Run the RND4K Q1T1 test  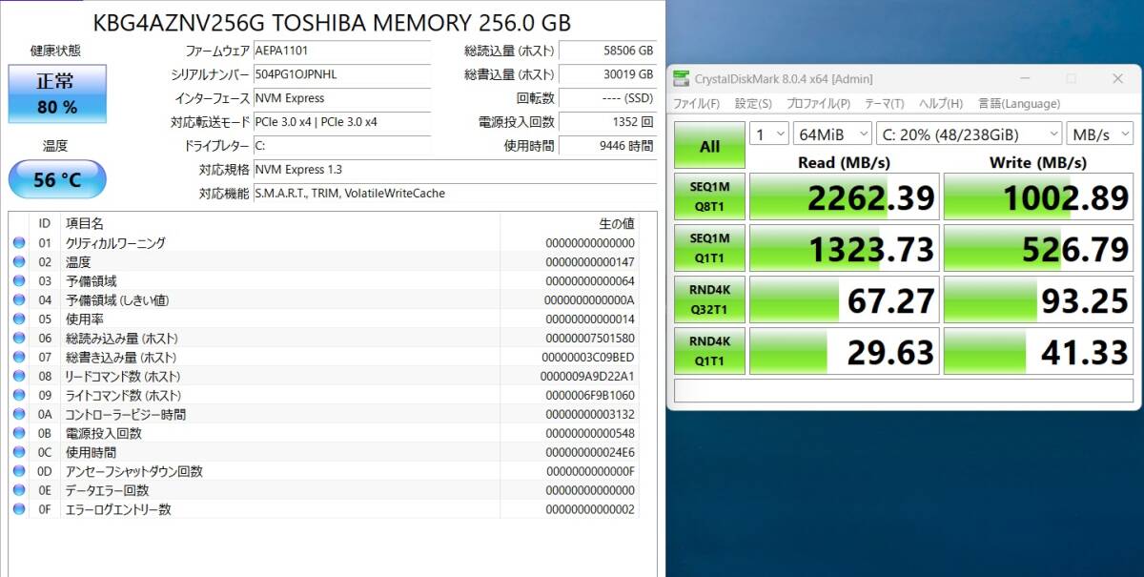tap(709, 351)
